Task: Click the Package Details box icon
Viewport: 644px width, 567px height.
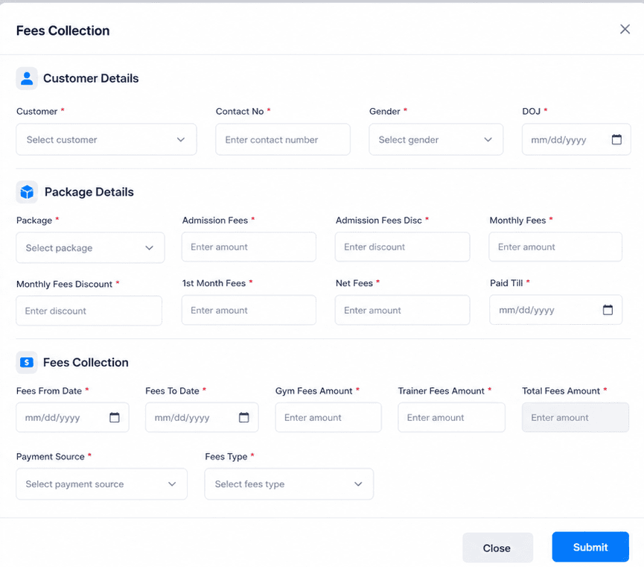Action: 27,192
